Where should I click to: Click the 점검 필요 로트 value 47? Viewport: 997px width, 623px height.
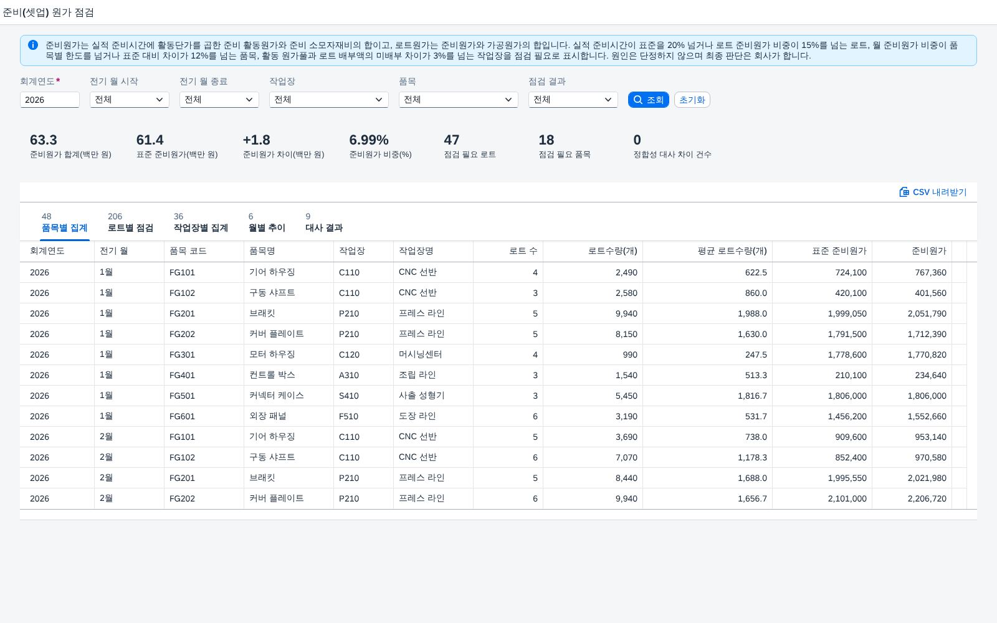click(452, 140)
